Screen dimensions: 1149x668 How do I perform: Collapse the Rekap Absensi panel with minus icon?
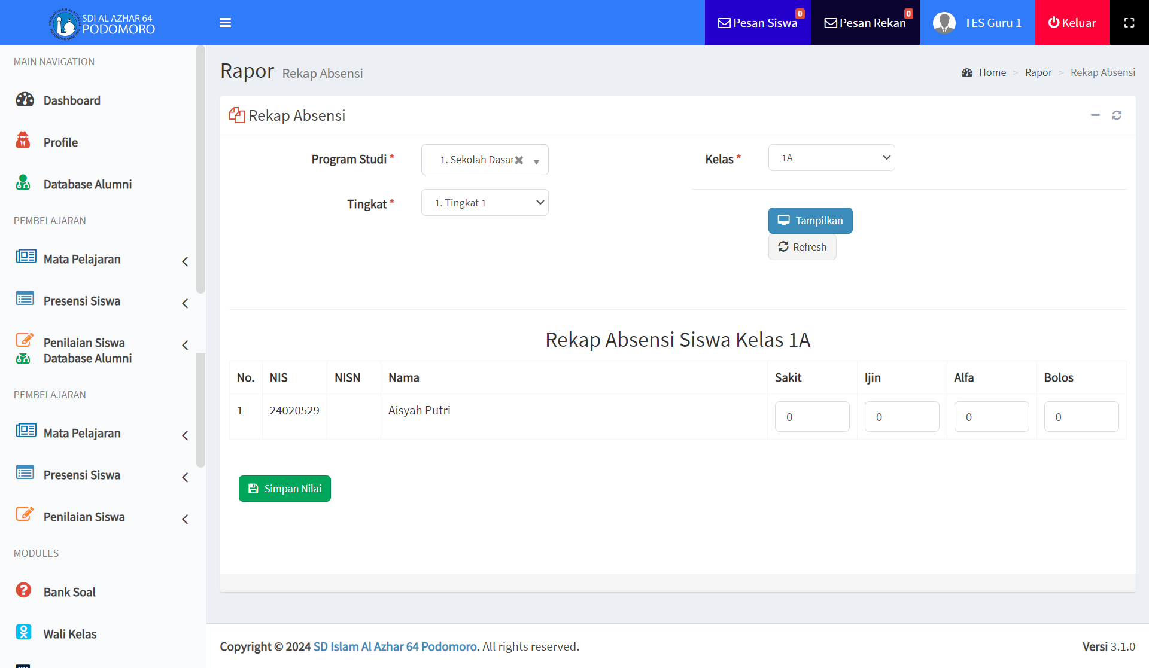pos(1095,115)
